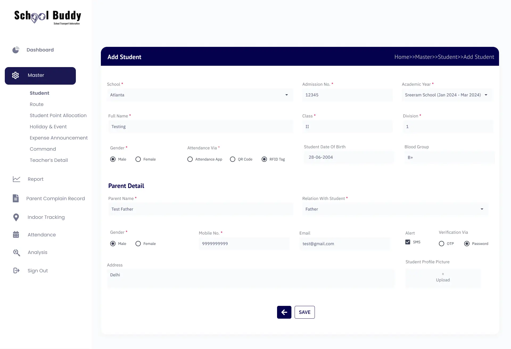The width and height of the screenshot is (511, 349).
Task: Select Female for student gender
Action: click(x=138, y=159)
